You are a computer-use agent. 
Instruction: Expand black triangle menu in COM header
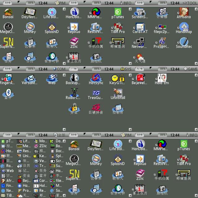point(19,68)
